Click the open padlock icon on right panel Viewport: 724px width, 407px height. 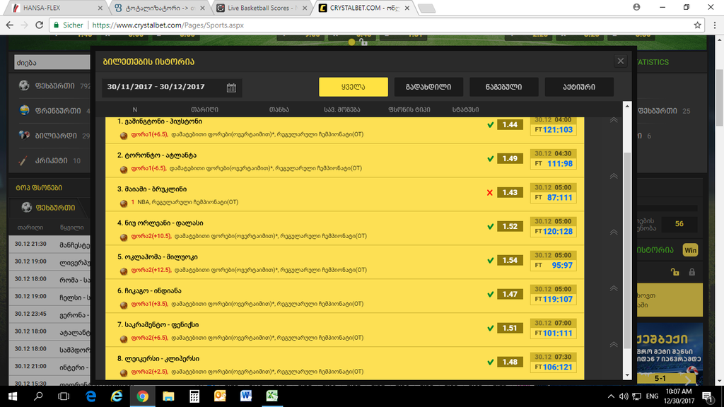675,272
